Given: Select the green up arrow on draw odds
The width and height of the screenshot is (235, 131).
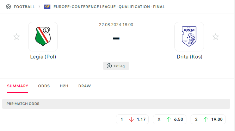Looking at the screenshot, I should (x=169, y=119).
